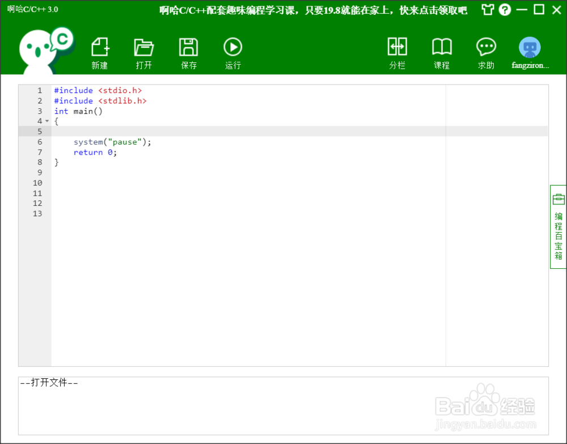The height and width of the screenshot is (444, 567).
Task: Select line number 13 in gutter
Action: point(37,214)
